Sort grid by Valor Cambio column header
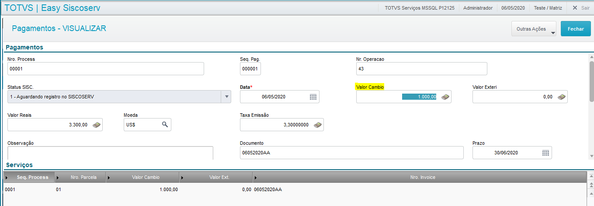The height and width of the screenshot is (206, 594). pyautogui.click(x=143, y=177)
